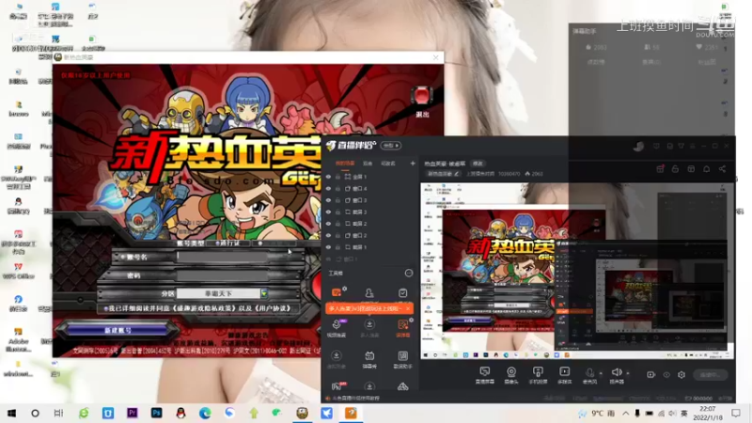
Task: Expand the speaker volume arrow
Action: [628, 373]
